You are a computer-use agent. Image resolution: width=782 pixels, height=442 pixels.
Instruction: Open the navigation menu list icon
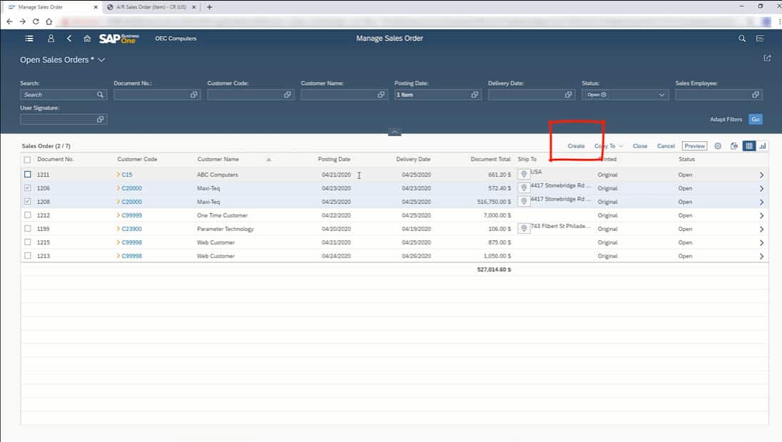pyautogui.click(x=29, y=38)
